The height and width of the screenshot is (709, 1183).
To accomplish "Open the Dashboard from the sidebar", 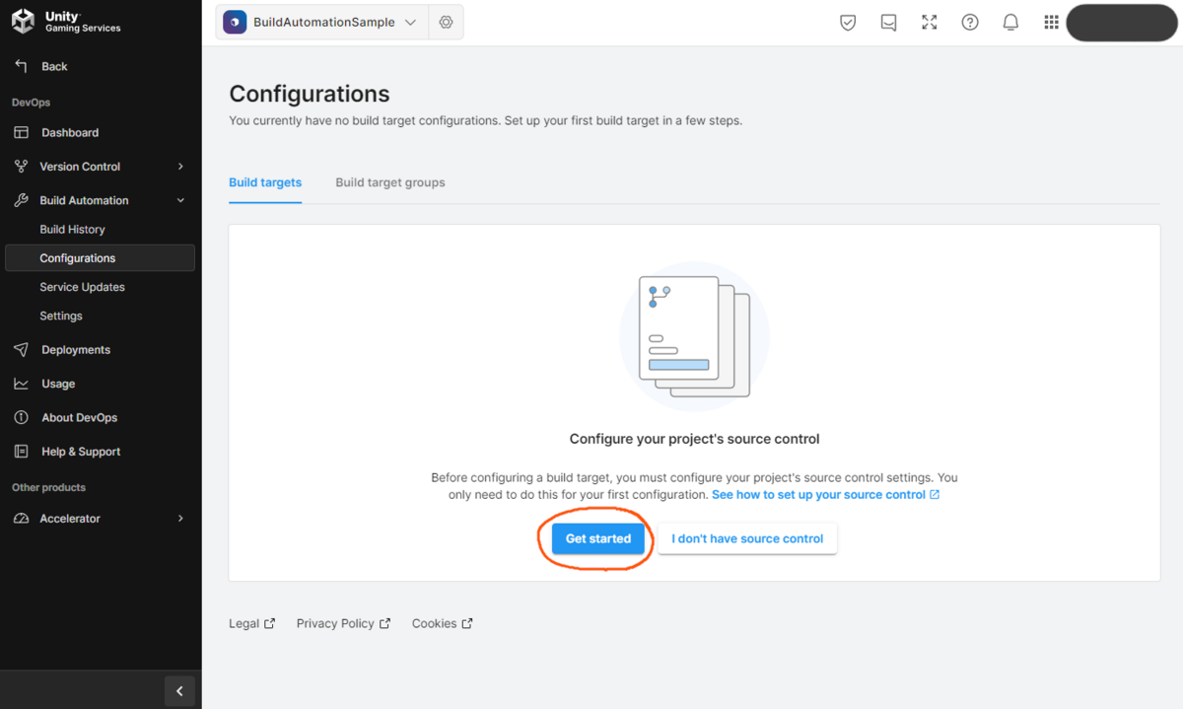I will click(69, 132).
